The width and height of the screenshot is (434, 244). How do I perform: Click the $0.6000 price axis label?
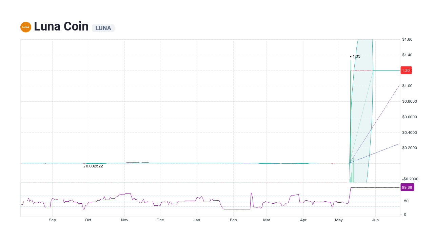pos(410,117)
